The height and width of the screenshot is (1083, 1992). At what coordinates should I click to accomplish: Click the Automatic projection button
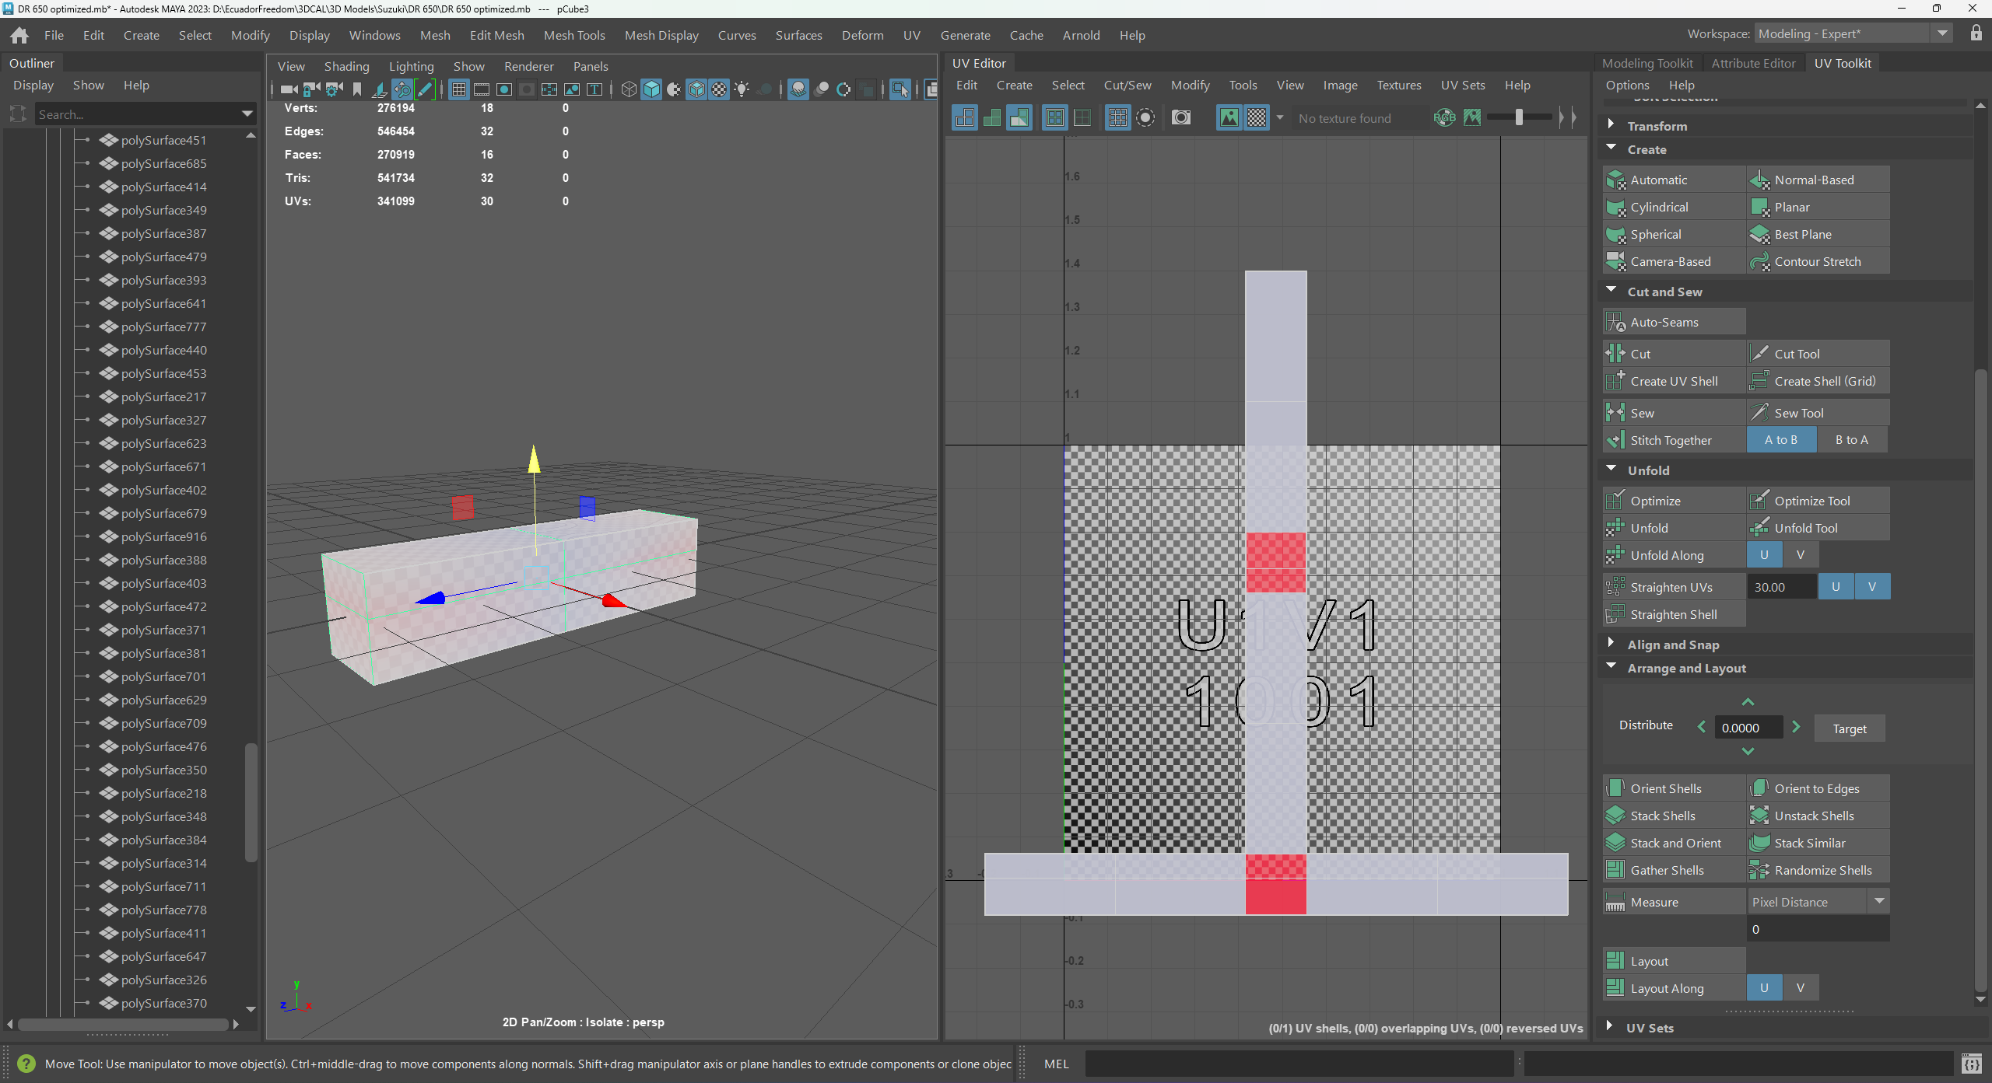pyautogui.click(x=1674, y=180)
